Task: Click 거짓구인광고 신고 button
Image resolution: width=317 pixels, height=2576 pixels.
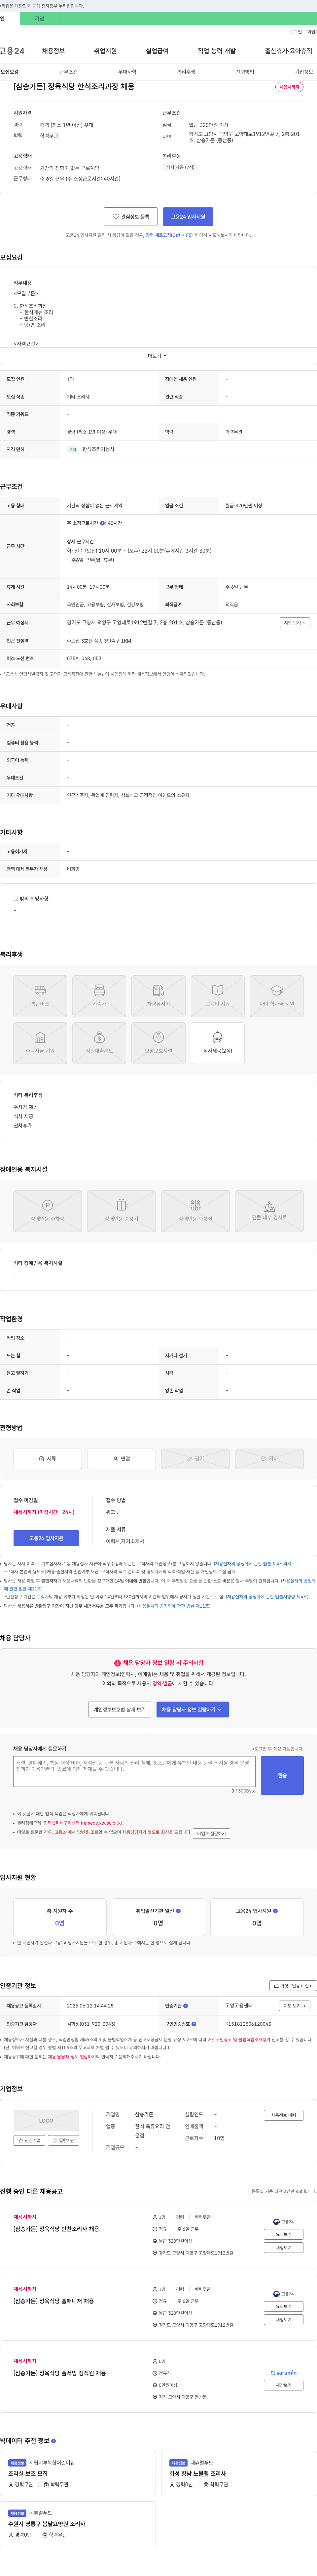Action: tap(293, 1985)
